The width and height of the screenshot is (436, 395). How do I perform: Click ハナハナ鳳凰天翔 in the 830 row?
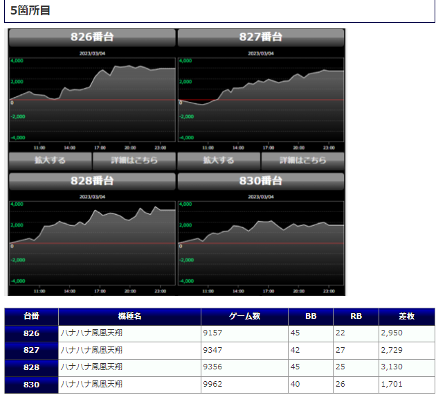91,384
